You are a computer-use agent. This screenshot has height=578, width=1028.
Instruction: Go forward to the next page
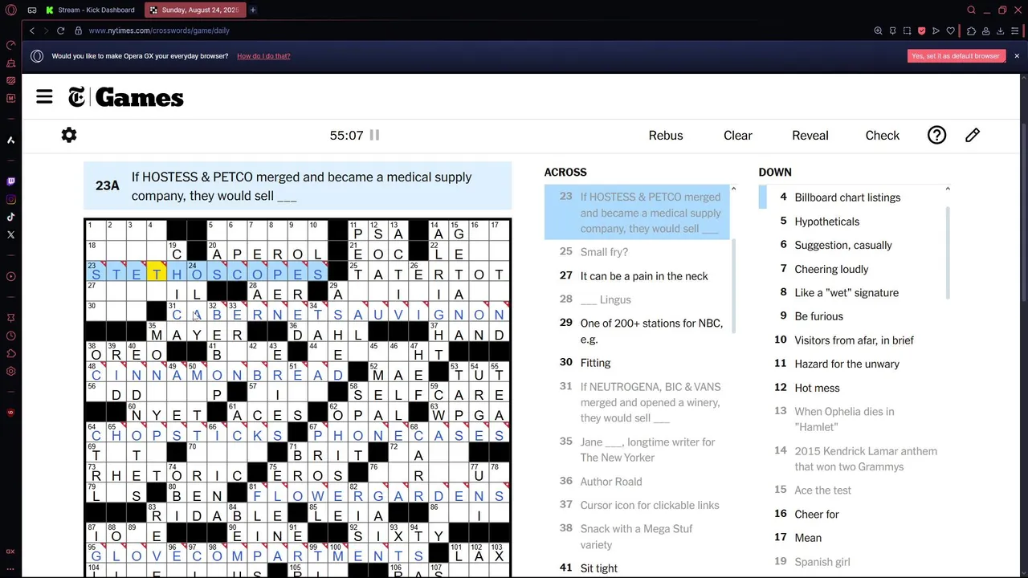(46, 31)
